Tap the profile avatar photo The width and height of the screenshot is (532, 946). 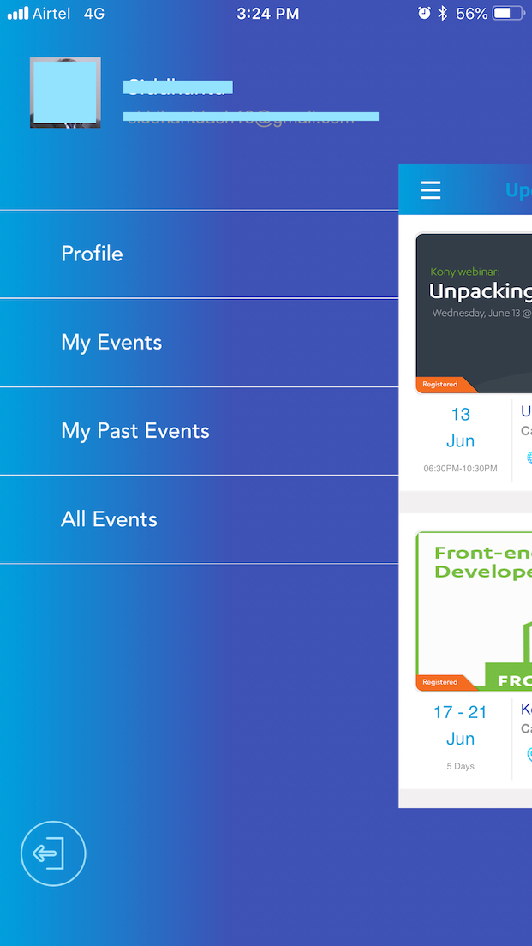(x=65, y=93)
